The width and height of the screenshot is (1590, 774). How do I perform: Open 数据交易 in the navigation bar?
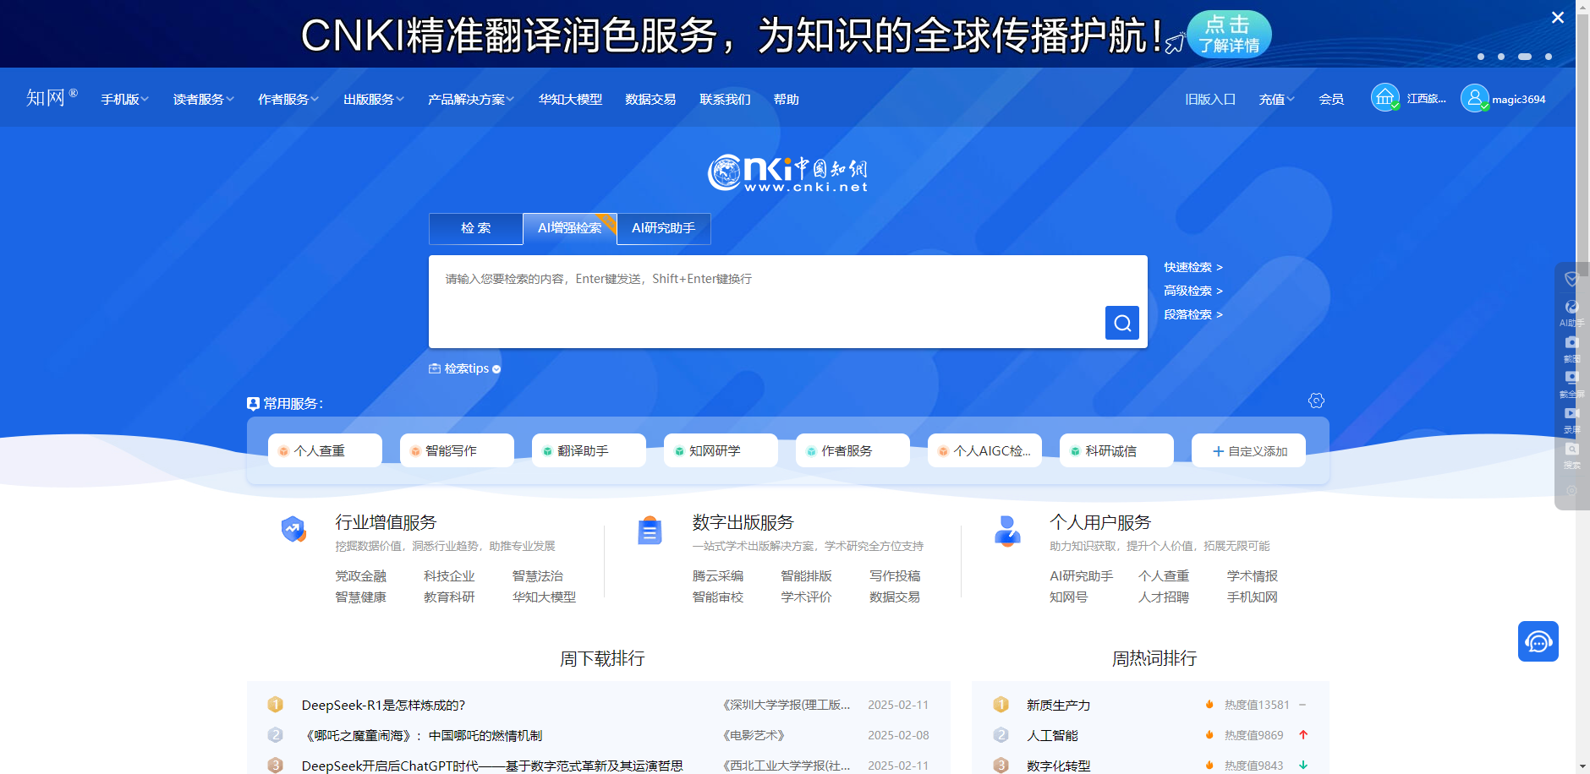650,99
